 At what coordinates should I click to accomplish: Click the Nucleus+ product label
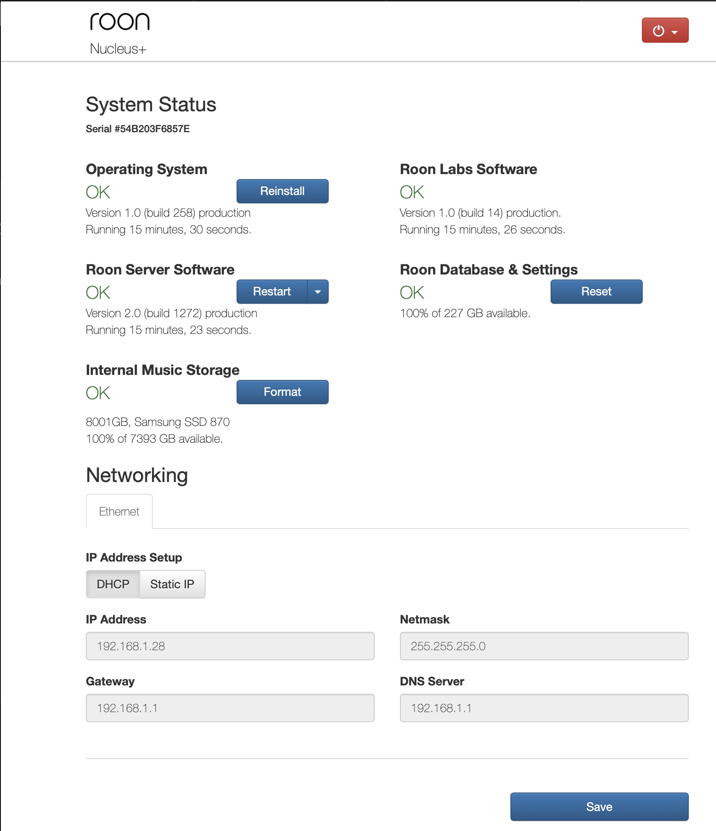click(x=118, y=49)
